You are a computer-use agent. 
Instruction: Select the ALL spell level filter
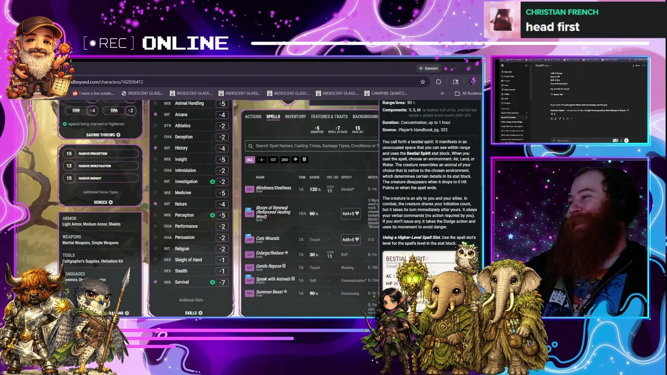250,160
